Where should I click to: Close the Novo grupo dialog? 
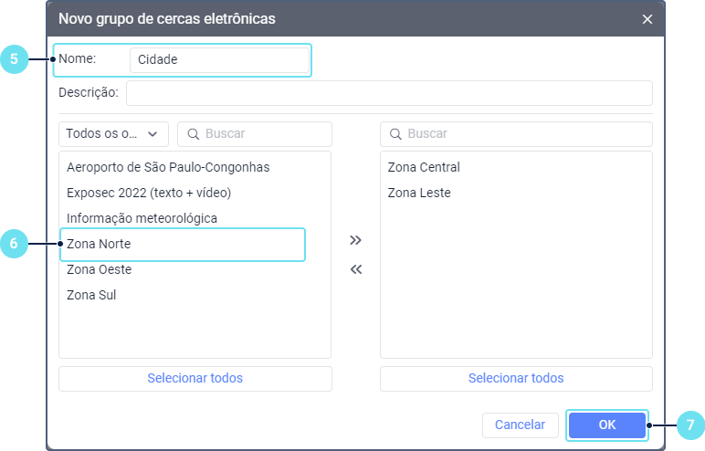[x=647, y=19]
